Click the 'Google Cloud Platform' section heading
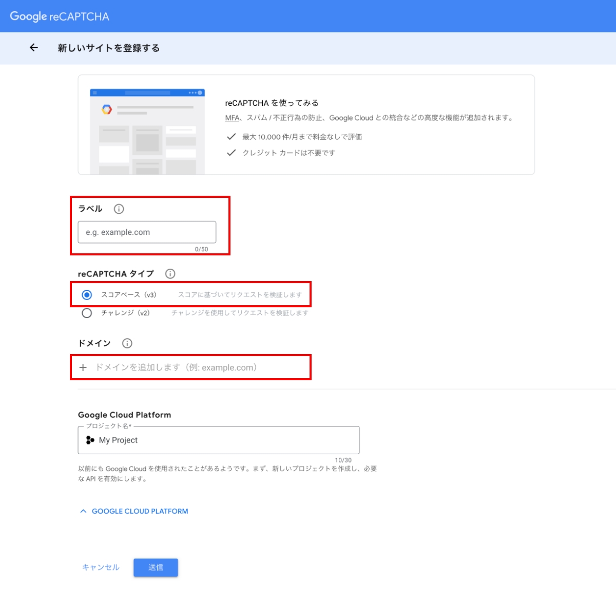Viewport: 616px width, 593px height. tap(124, 415)
